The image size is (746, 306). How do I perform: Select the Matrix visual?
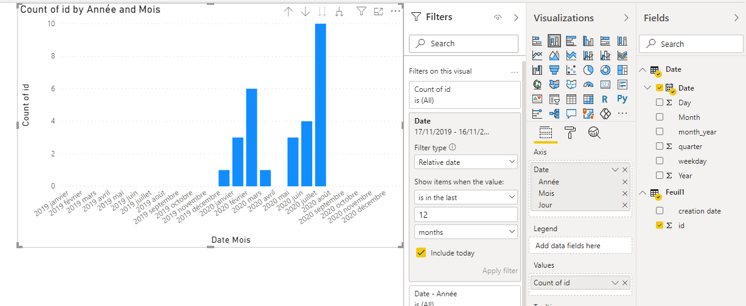(x=588, y=99)
